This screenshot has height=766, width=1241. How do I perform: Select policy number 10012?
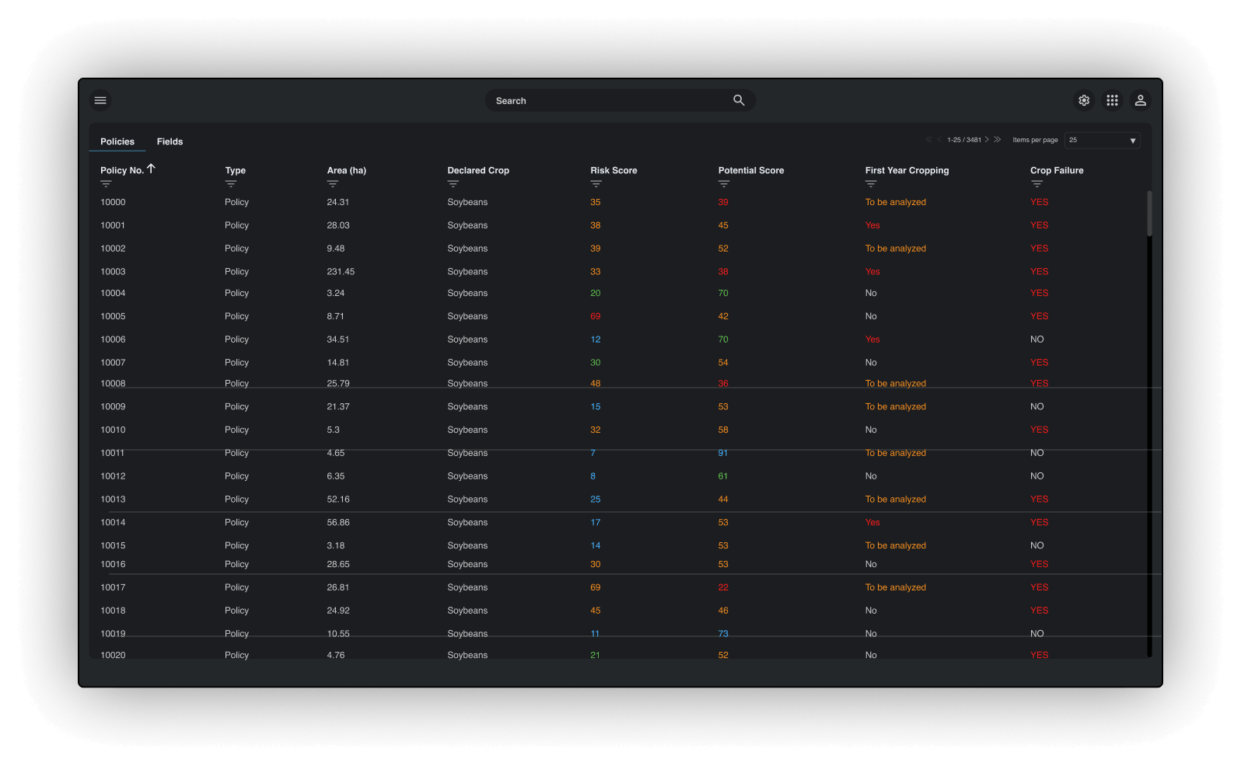coord(113,476)
